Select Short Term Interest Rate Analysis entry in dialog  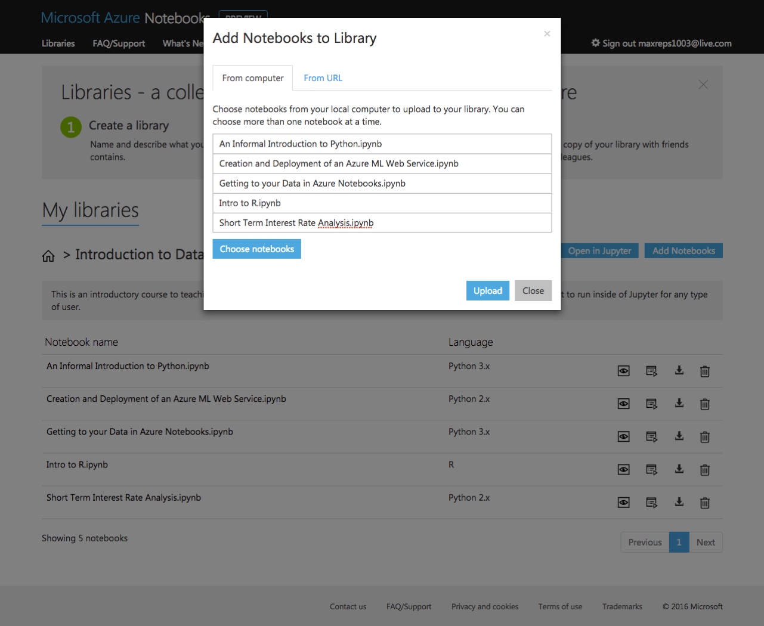coord(382,222)
